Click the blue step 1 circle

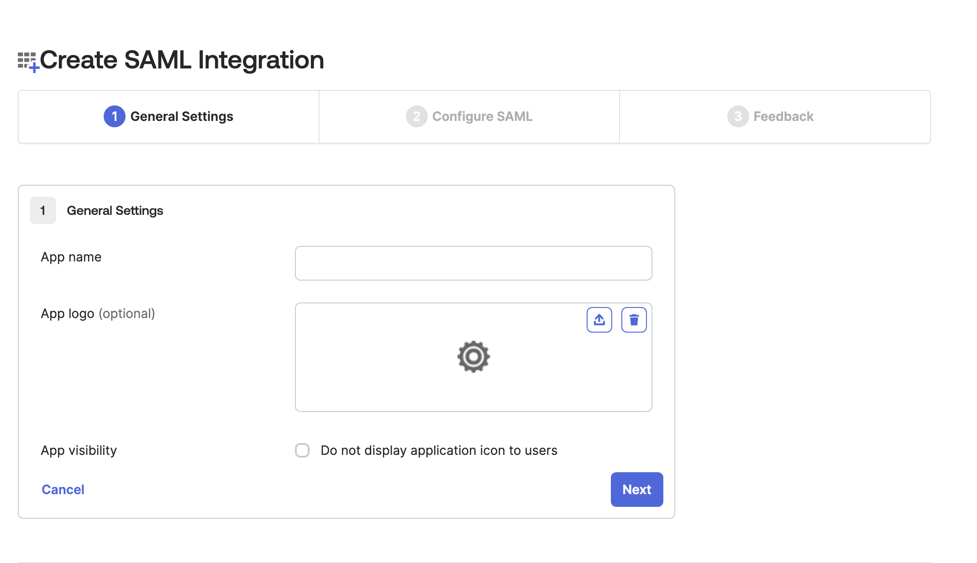[115, 116]
